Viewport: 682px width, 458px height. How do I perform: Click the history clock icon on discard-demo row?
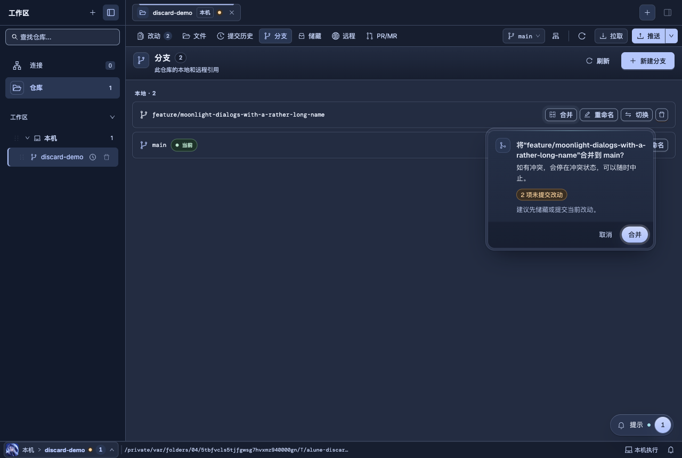[x=93, y=157]
